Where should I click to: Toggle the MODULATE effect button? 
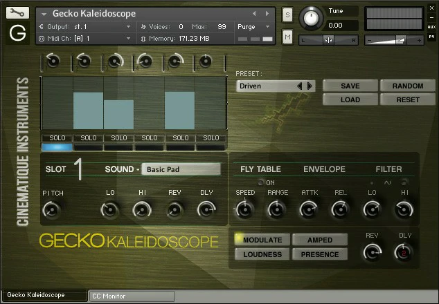[x=262, y=240]
